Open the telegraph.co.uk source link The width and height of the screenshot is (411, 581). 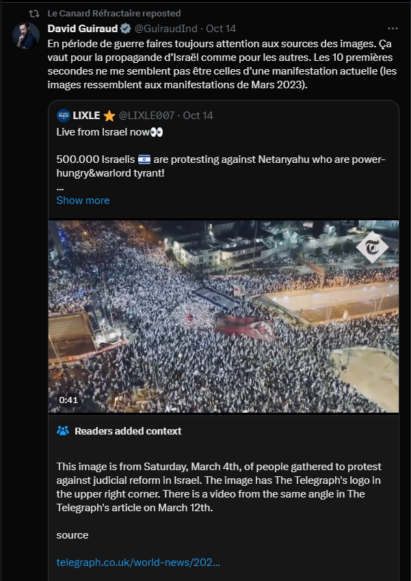[x=137, y=563]
